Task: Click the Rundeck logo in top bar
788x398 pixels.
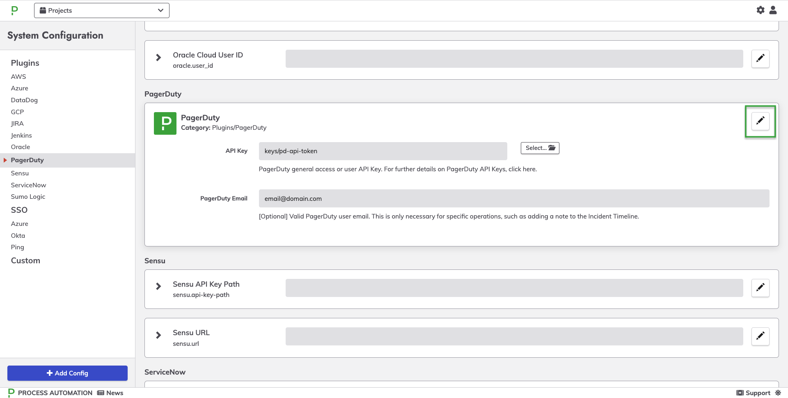Action: pyautogui.click(x=15, y=10)
